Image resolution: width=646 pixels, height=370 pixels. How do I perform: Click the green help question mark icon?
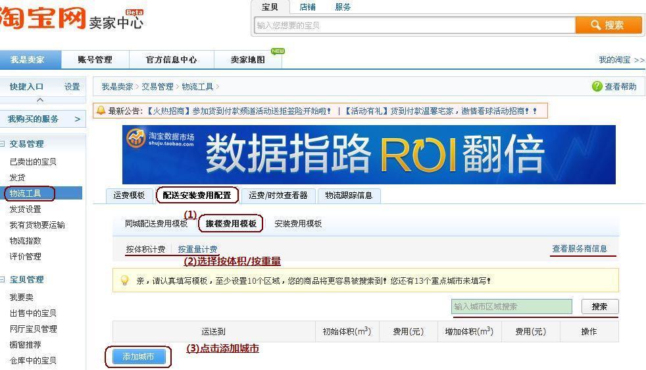point(597,86)
